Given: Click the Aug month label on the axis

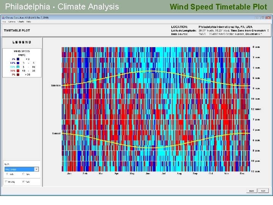Looking at the screenshot, I should (x=179, y=173).
